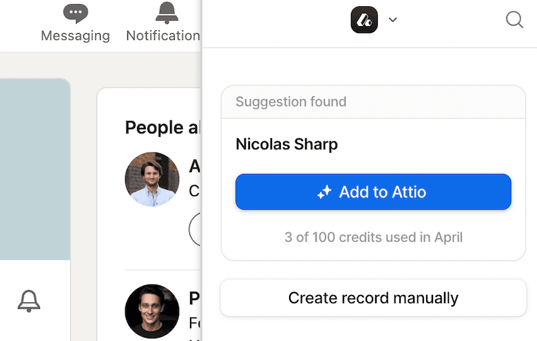Open search with the magnifier icon
This screenshot has height=341, width=537.
514,20
